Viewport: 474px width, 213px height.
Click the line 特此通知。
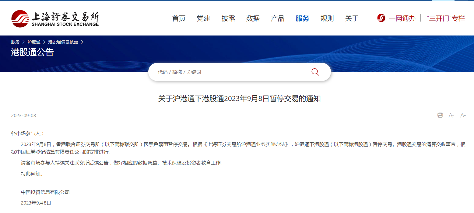[32, 174]
